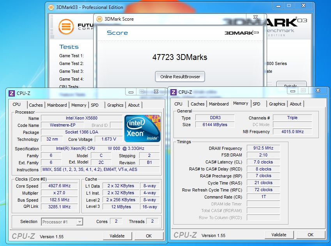
Task: Switch to About tab in left CPU-Z
Action: (134, 105)
